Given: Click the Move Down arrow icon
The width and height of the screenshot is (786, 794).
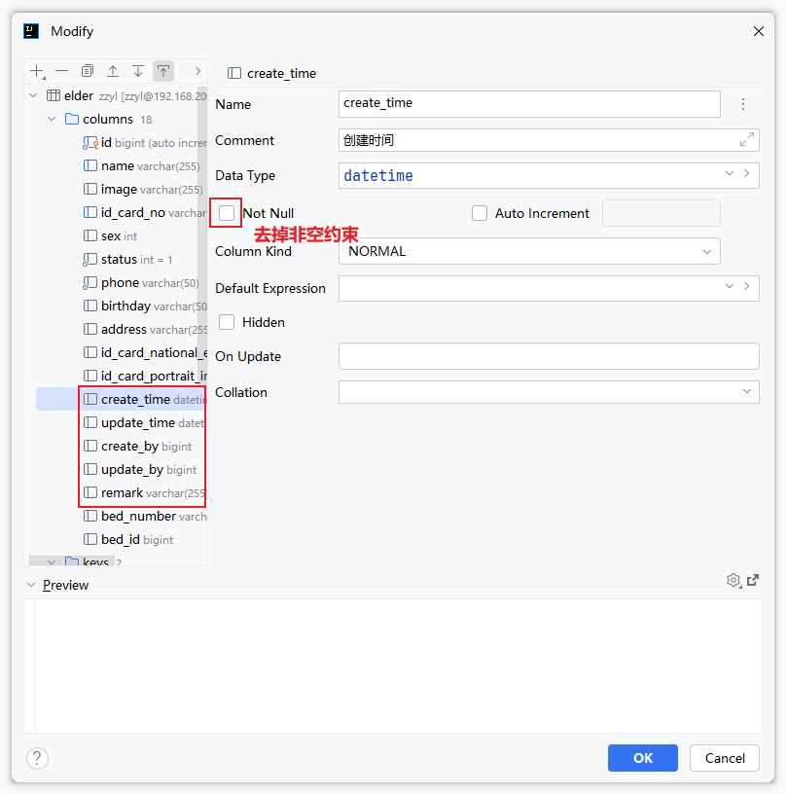Looking at the screenshot, I should pyautogui.click(x=138, y=71).
